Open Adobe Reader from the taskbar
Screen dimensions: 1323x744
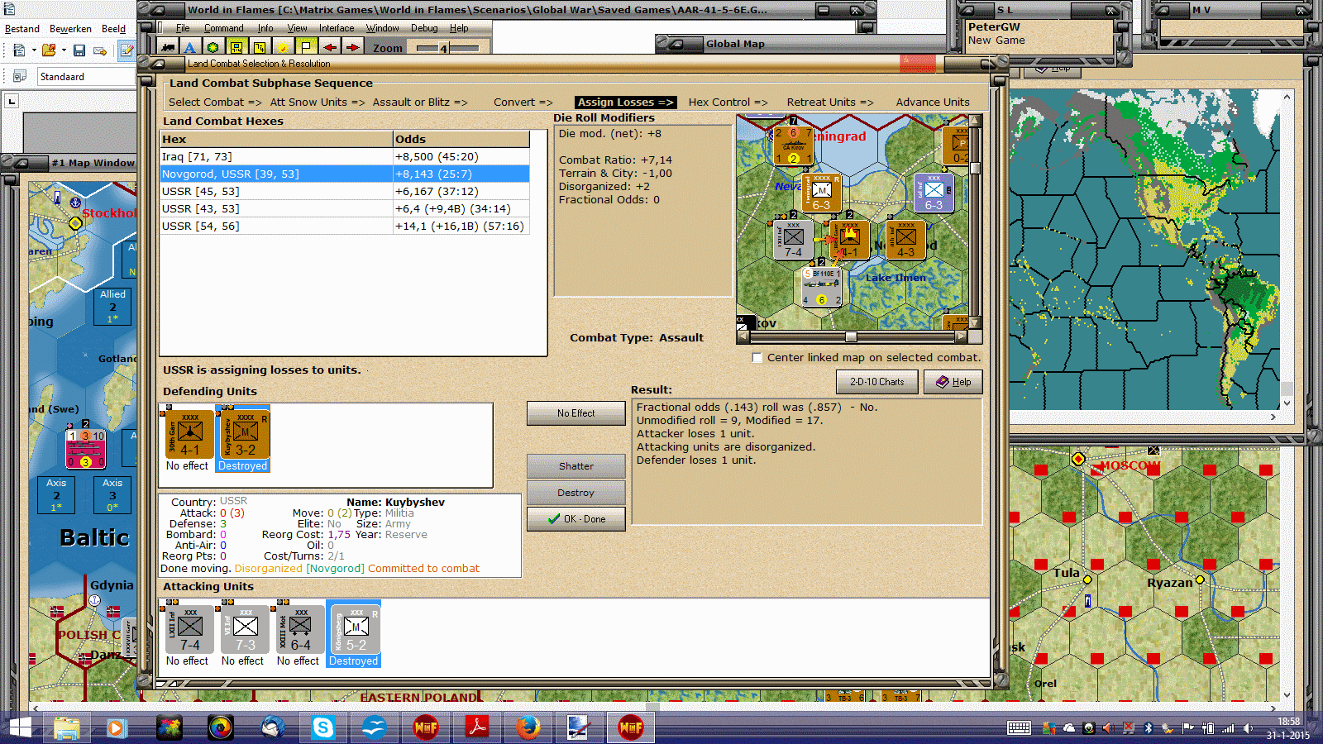[x=477, y=727]
